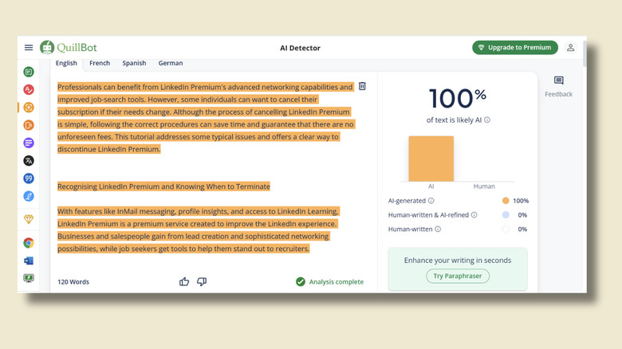Image resolution: width=622 pixels, height=349 pixels.
Task: Open the desktop app monitor icon
Action: (29, 278)
